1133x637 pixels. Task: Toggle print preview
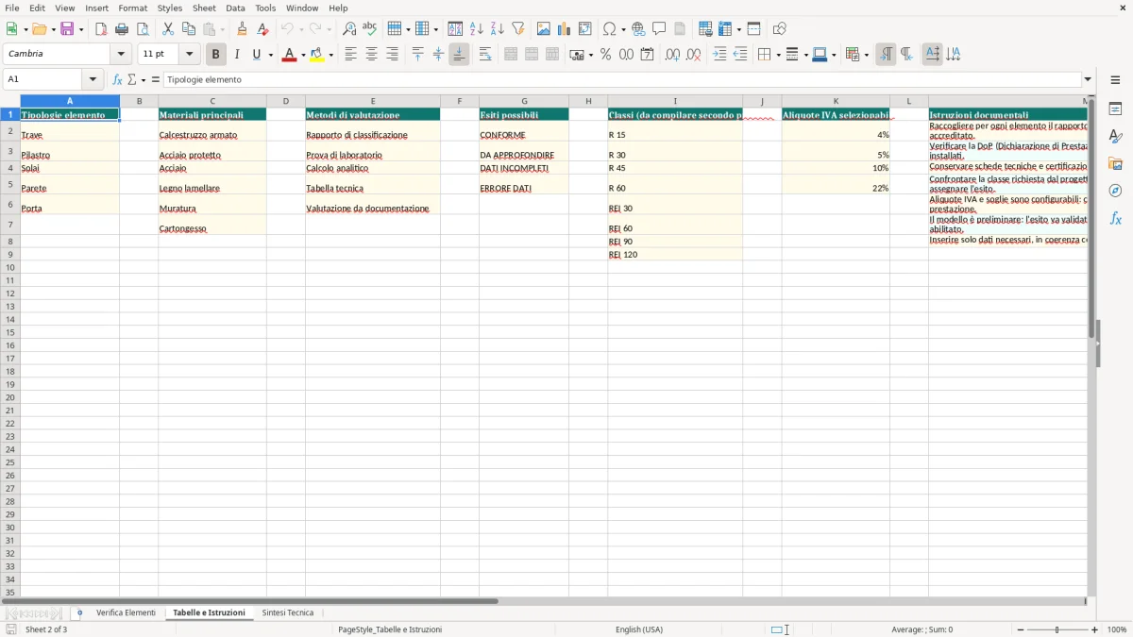143,29
